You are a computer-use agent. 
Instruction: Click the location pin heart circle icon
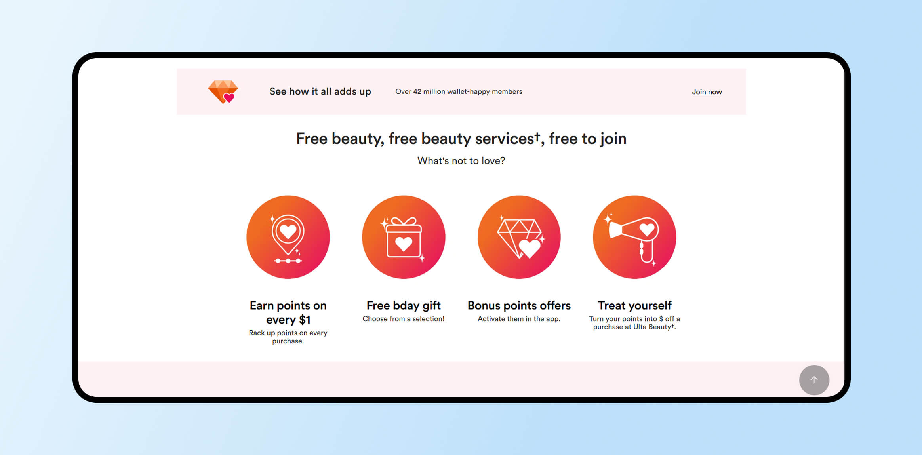(288, 237)
